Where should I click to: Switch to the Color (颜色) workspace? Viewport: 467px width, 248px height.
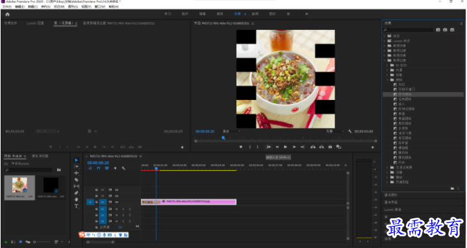(220, 14)
